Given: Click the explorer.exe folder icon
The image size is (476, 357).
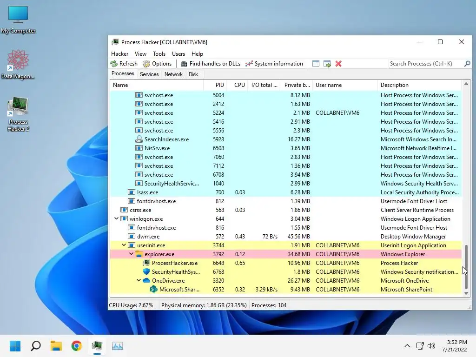Looking at the screenshot, I should click(139, 254).
